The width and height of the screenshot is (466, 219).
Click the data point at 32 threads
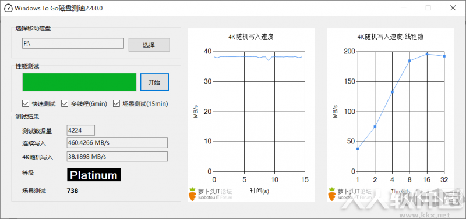click(x=444, y=56)
